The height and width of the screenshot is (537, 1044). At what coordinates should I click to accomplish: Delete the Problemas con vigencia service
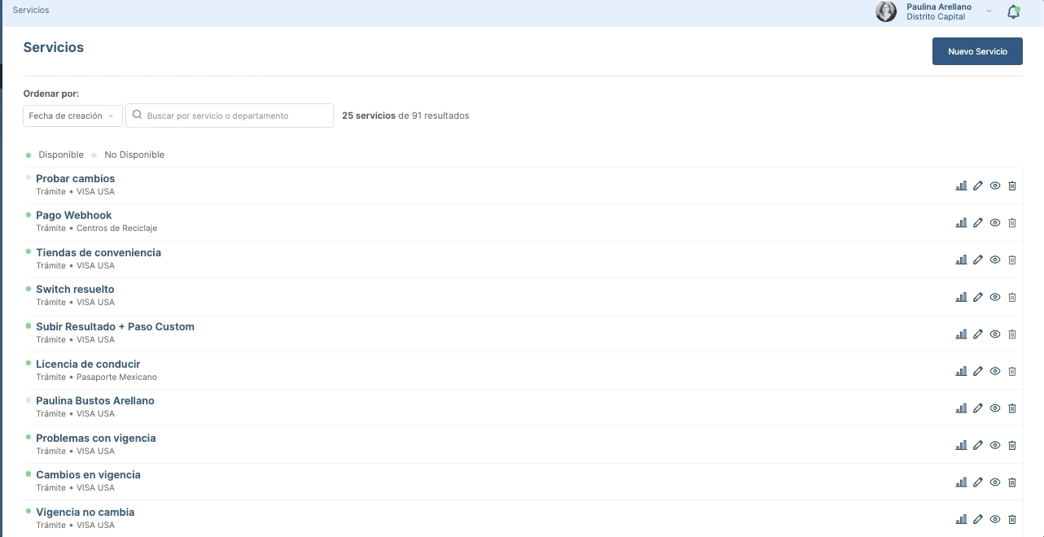1012,445
